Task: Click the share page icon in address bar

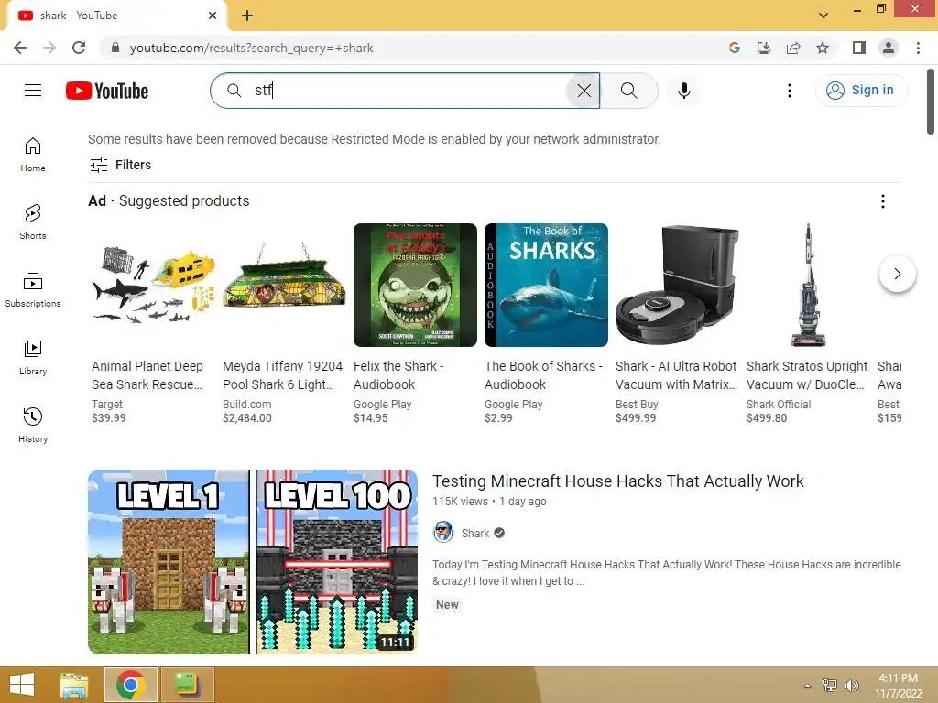Action: tap(793, 48)
